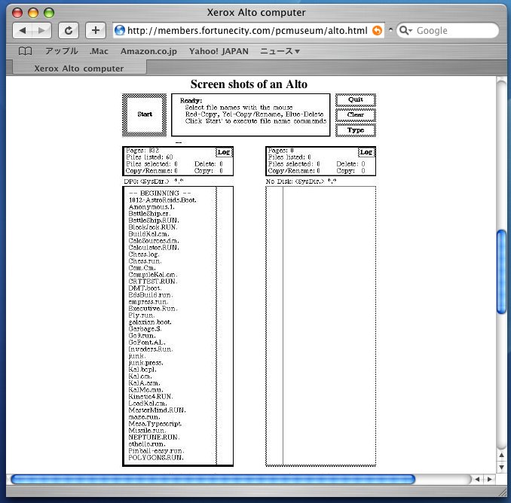
Task: Reload the page with the refresh button
Action: tap(69, 31)
